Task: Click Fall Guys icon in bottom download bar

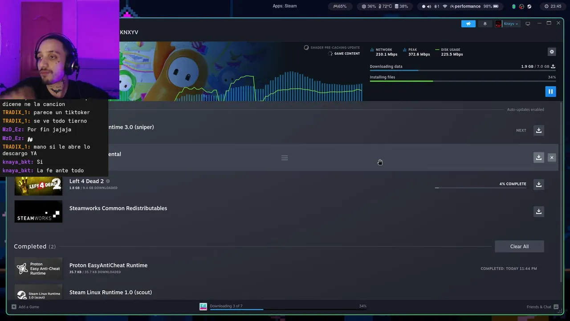Action: 203,306
